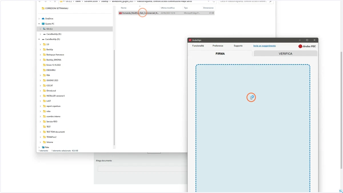Screen dimensions: 343x193
Task: Click the CORREZIONI SETTIMANALI folder icon
Action: pyautogui.click(x=43, y=8)
